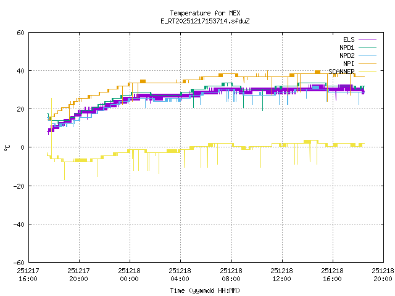Click the SCANNER legend label

(341, 71)
